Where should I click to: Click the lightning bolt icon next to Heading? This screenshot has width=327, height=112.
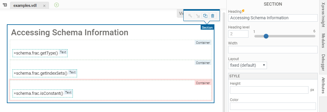coord(243,11)
